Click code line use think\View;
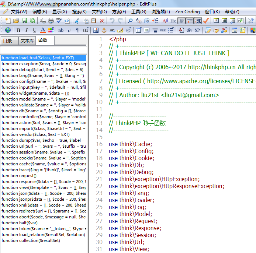 coord(129,249)
